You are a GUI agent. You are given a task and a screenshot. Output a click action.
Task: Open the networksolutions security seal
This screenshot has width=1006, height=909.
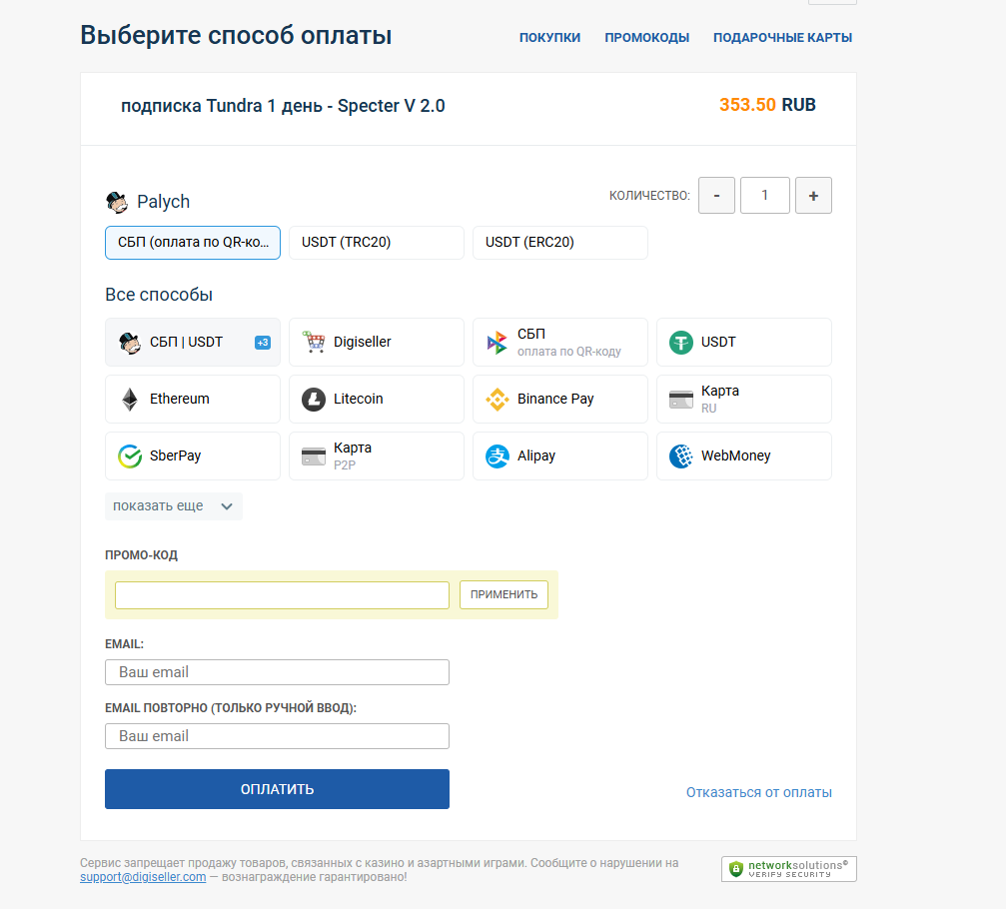[788, 869]
